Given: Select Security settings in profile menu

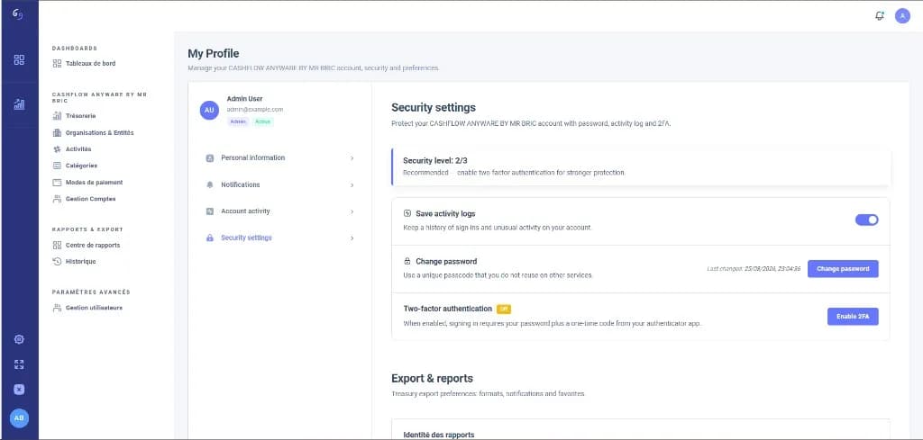Looking at the screenshot, I should 280,238.
